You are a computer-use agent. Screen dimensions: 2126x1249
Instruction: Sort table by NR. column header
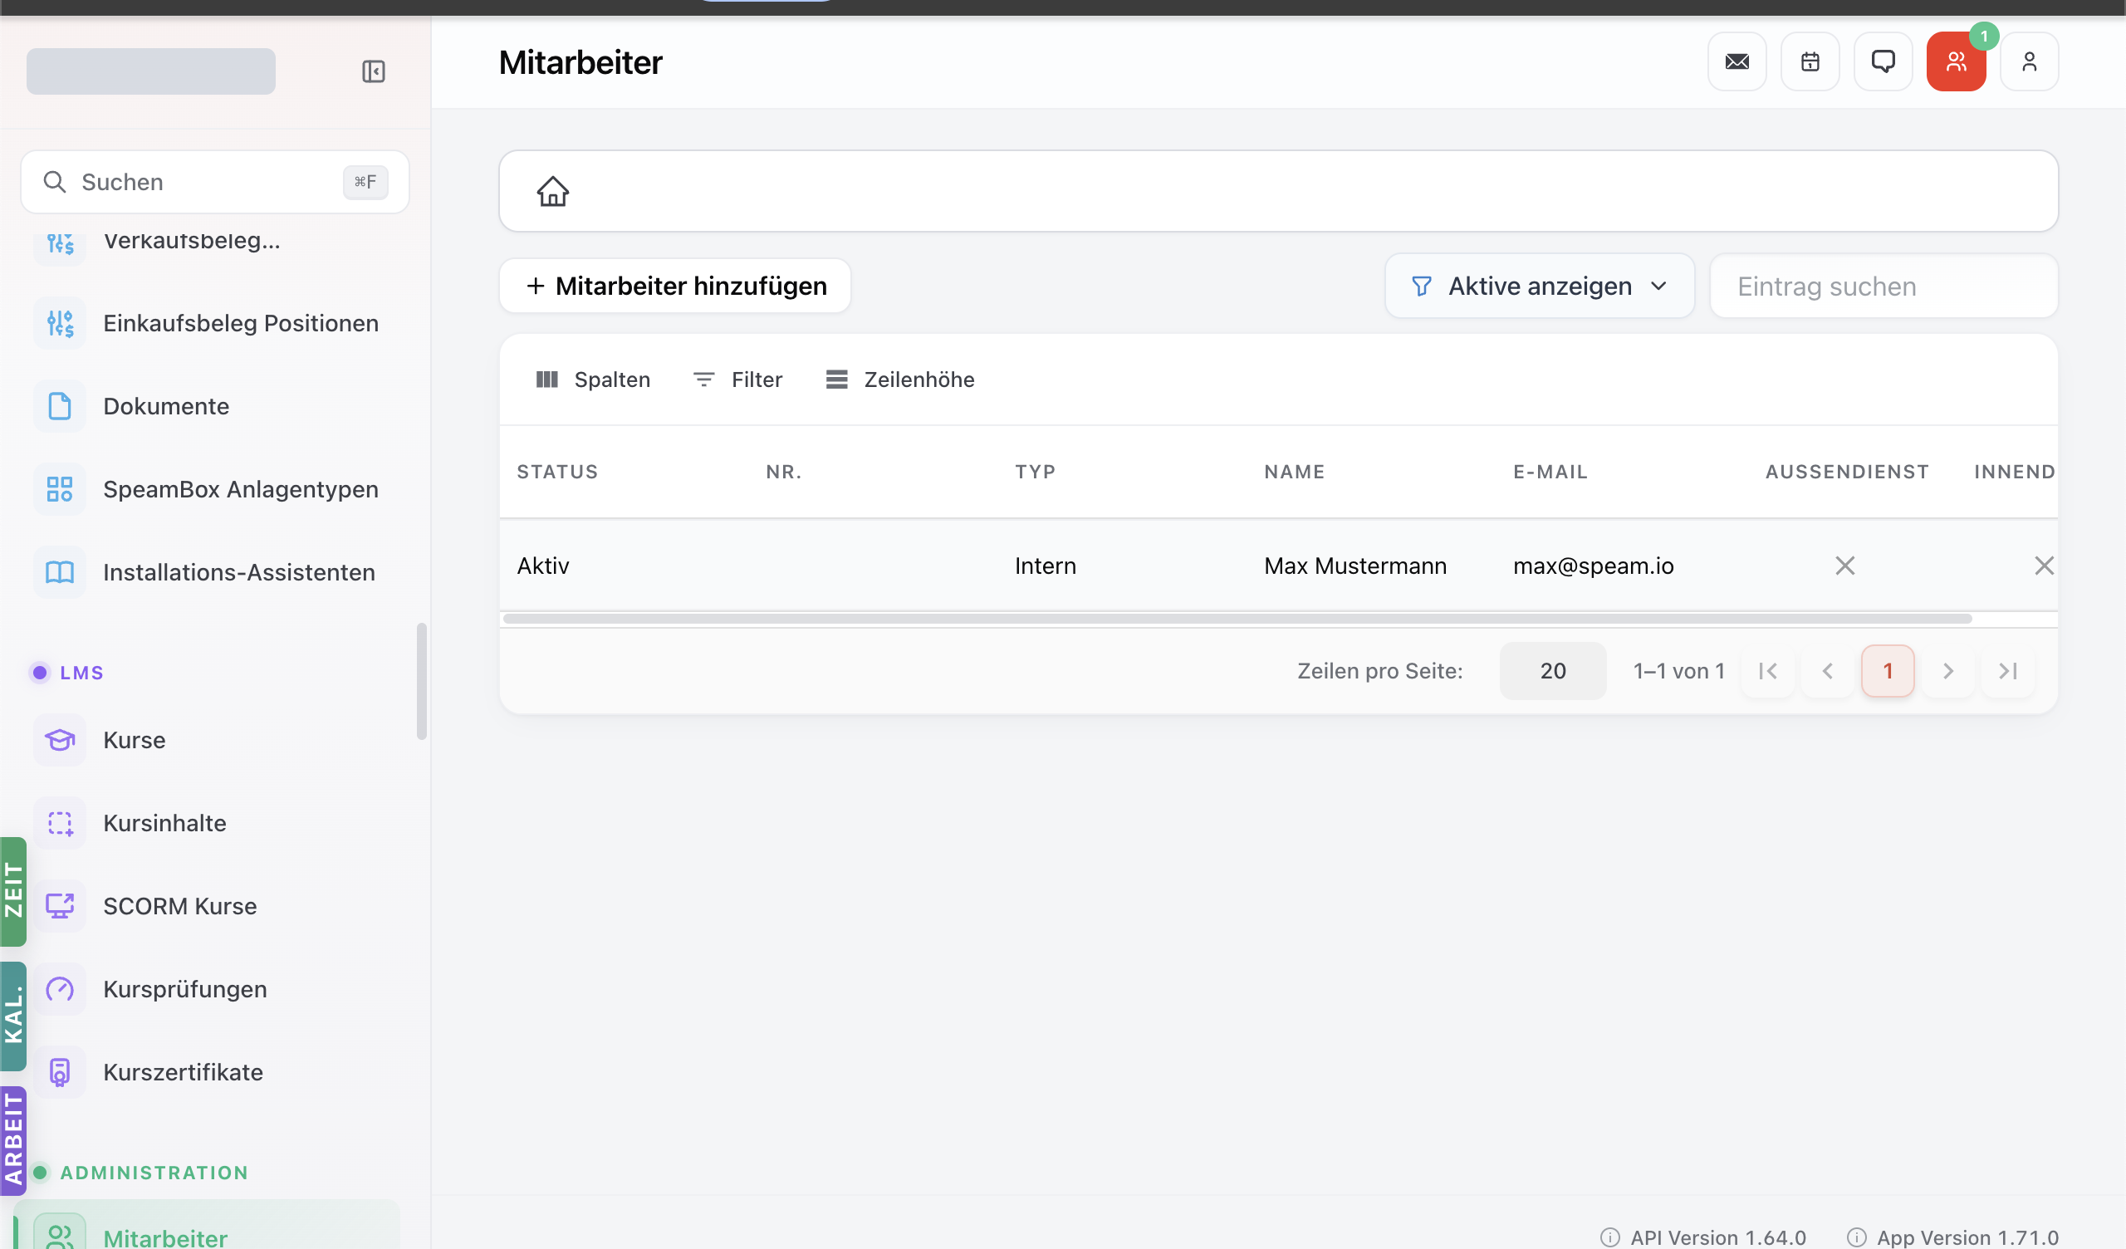[784, 472]
